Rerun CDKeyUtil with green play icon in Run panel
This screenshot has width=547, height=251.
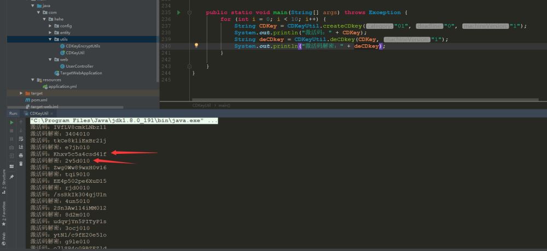11,123
